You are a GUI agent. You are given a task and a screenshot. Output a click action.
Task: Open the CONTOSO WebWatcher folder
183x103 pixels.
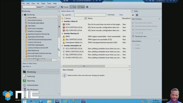pyautogui.click(x=36, y=45)
